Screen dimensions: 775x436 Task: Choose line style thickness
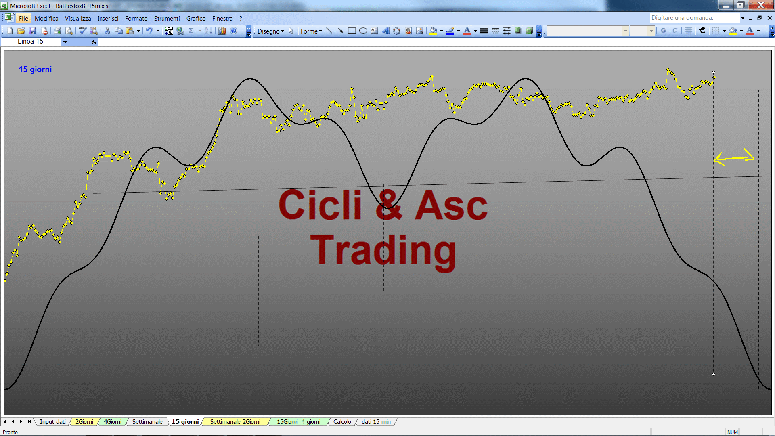(484, 31)
